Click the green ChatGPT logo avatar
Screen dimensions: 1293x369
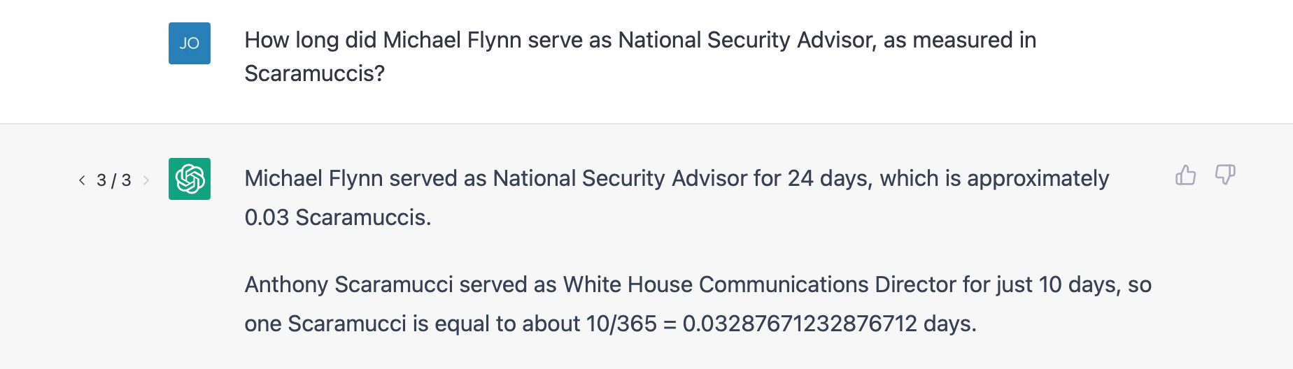click(x=190, y=179)
